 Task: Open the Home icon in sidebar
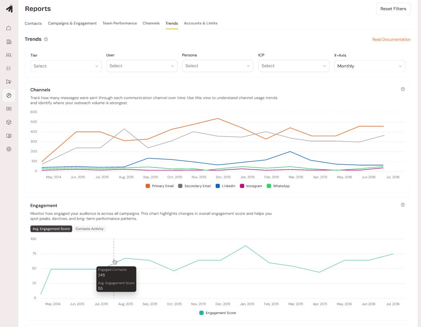(9, 28)
